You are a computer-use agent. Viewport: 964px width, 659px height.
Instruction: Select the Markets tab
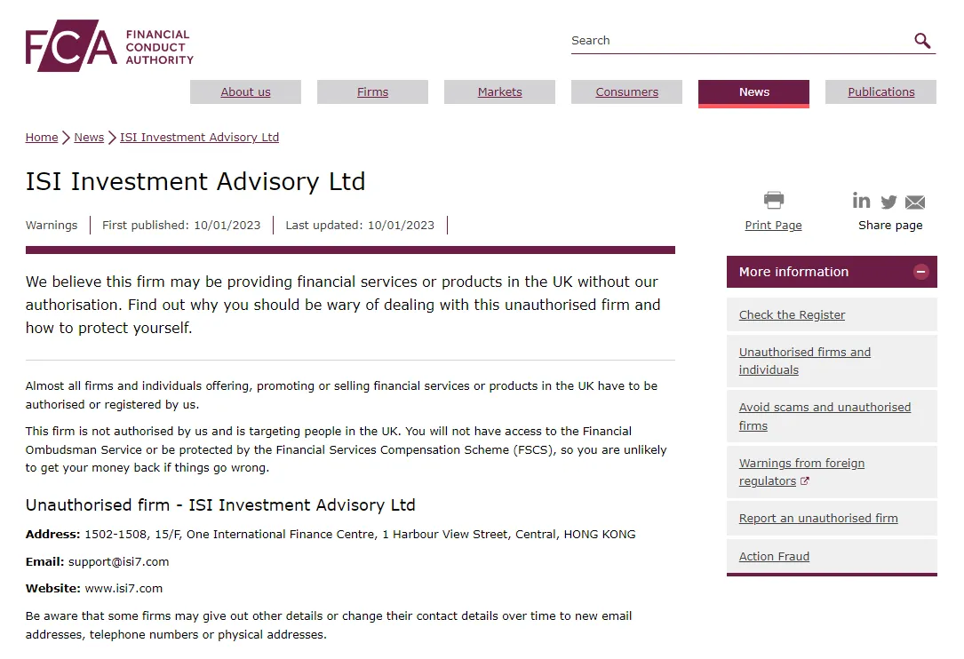coord(500,91)
